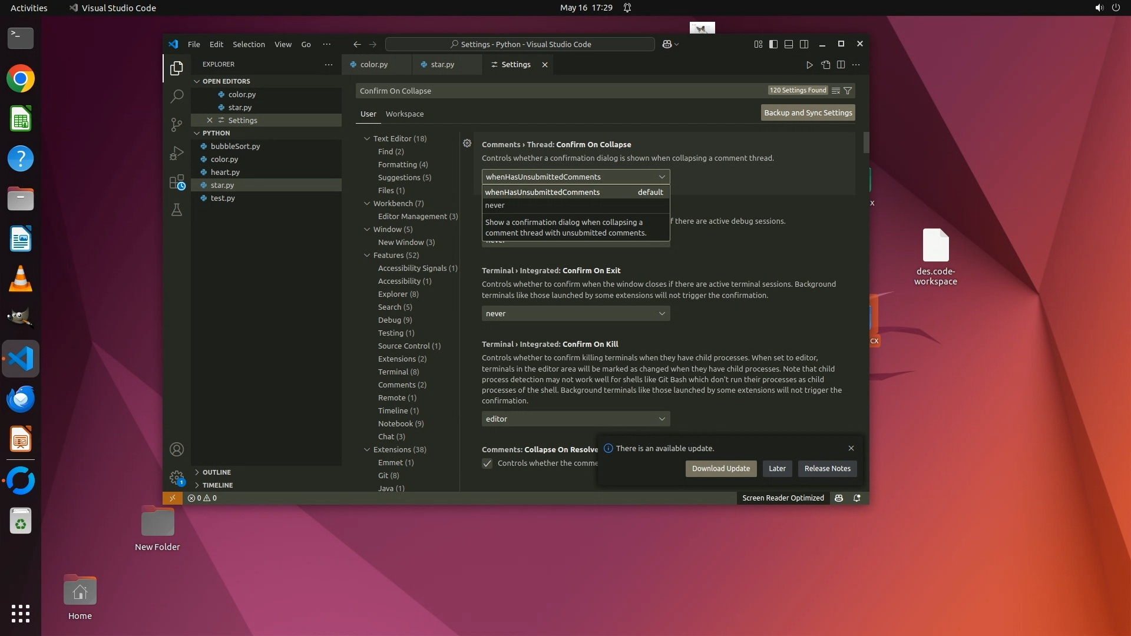Toggle the Collapse On Resolve checkbox
The image size is (1131, 636).
click(x=487, y=463)
